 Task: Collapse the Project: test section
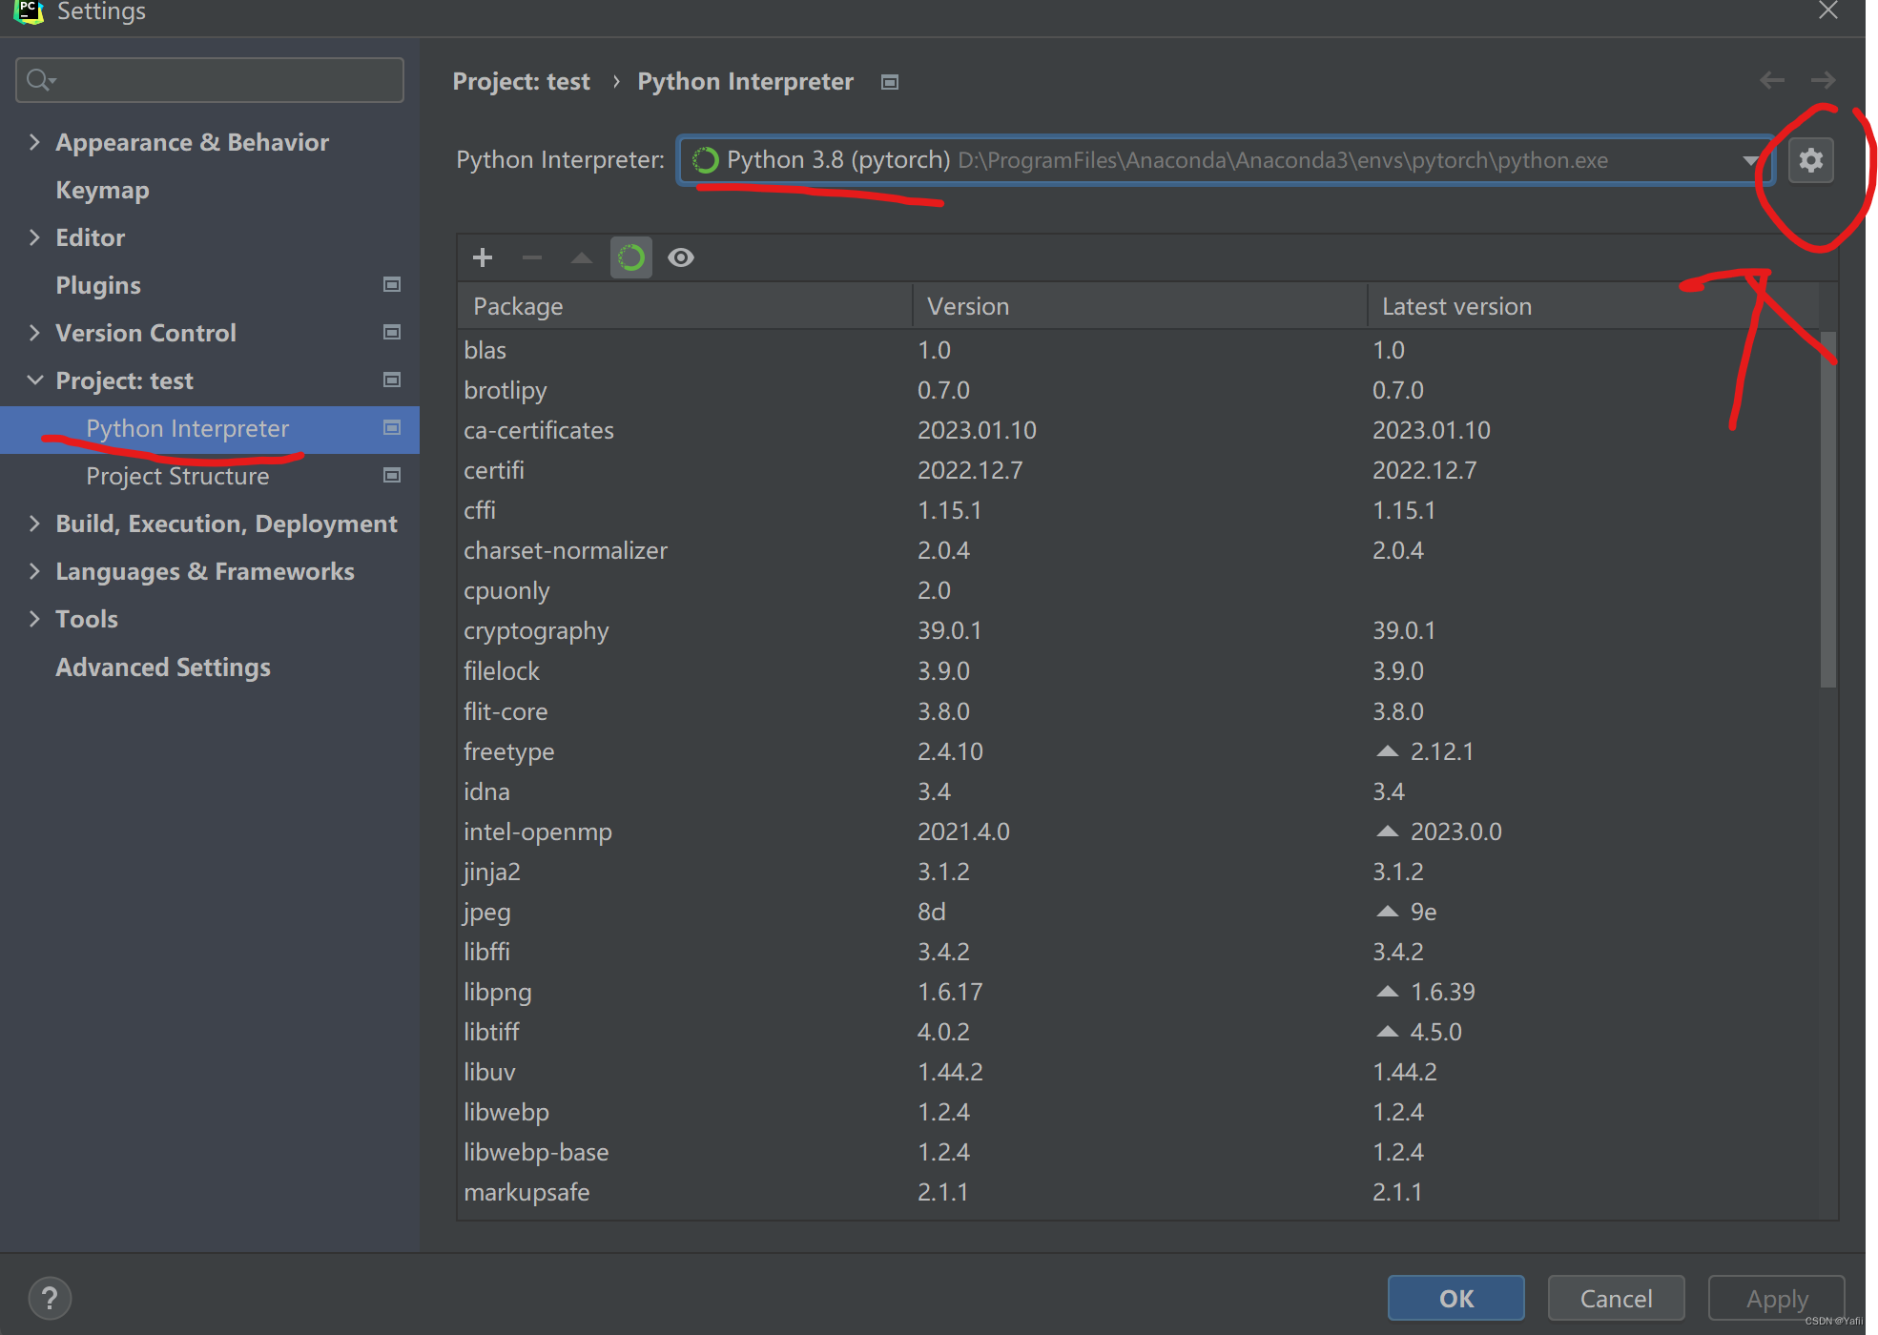coord(35,380)
